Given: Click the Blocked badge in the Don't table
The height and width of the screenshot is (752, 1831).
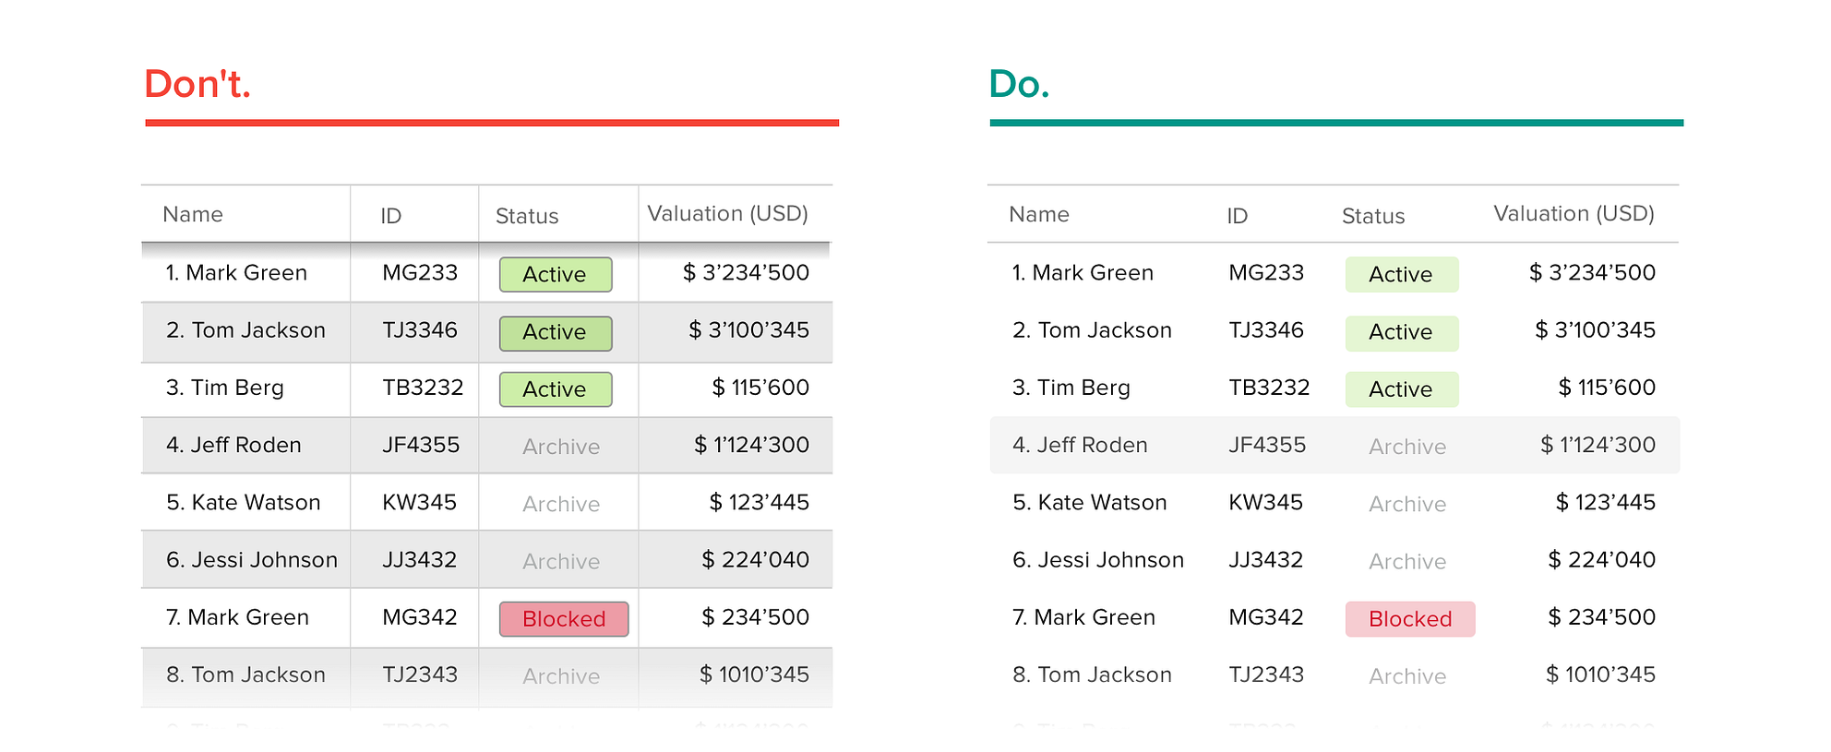Looking at the screenshot, I should point(564,619).
